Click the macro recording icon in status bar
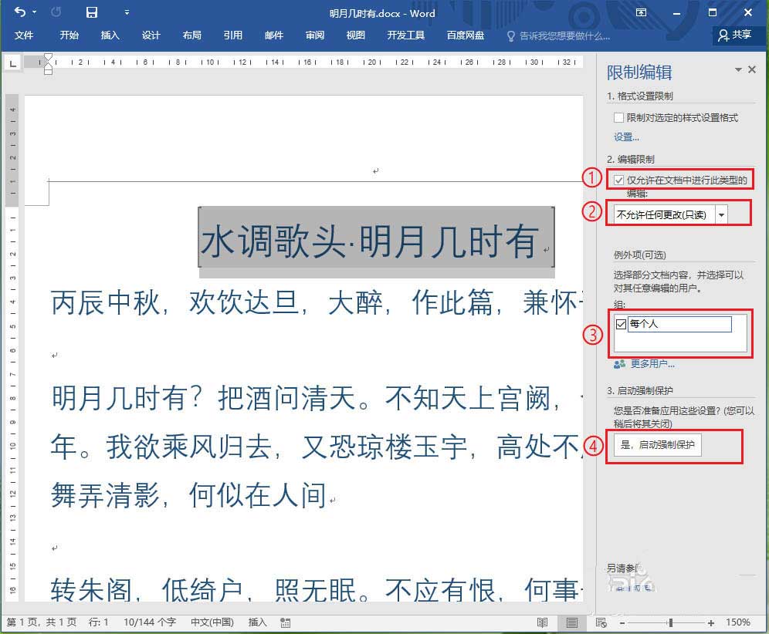The height and width of the screenshot is (634, 769). pyautogui.click(x=286, y=622)
